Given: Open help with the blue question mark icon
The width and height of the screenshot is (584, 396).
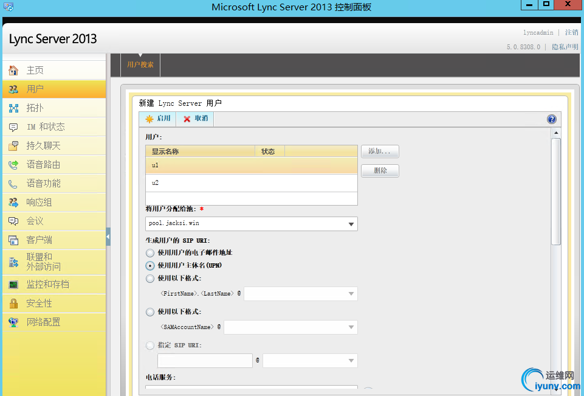Looking at the screenshot, I should 552,119.
